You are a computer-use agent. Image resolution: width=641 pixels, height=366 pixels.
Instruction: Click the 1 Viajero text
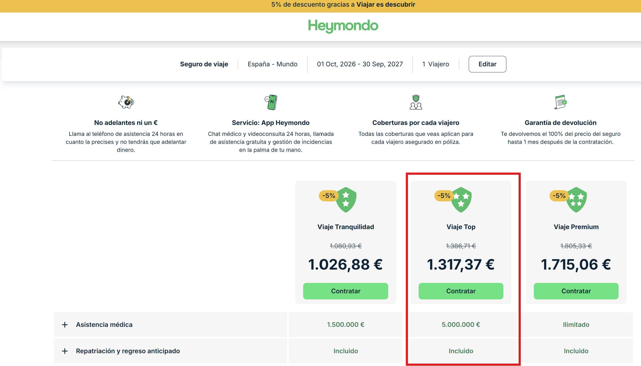[436, 64]
